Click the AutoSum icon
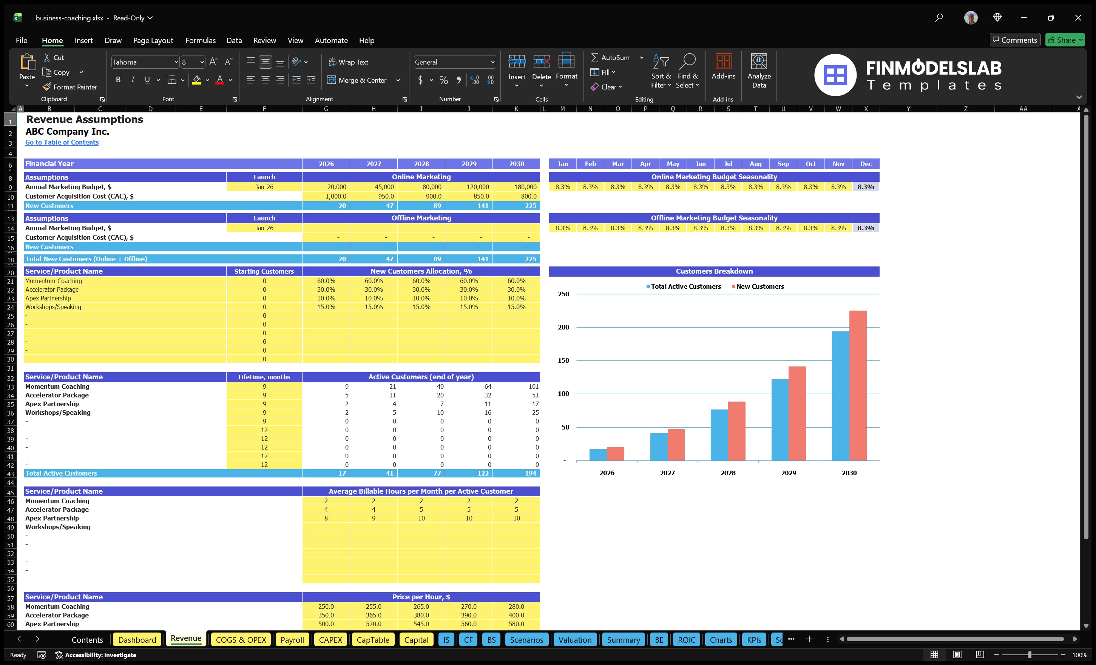The image size is (1096, 665). click(x=596, y=57)
